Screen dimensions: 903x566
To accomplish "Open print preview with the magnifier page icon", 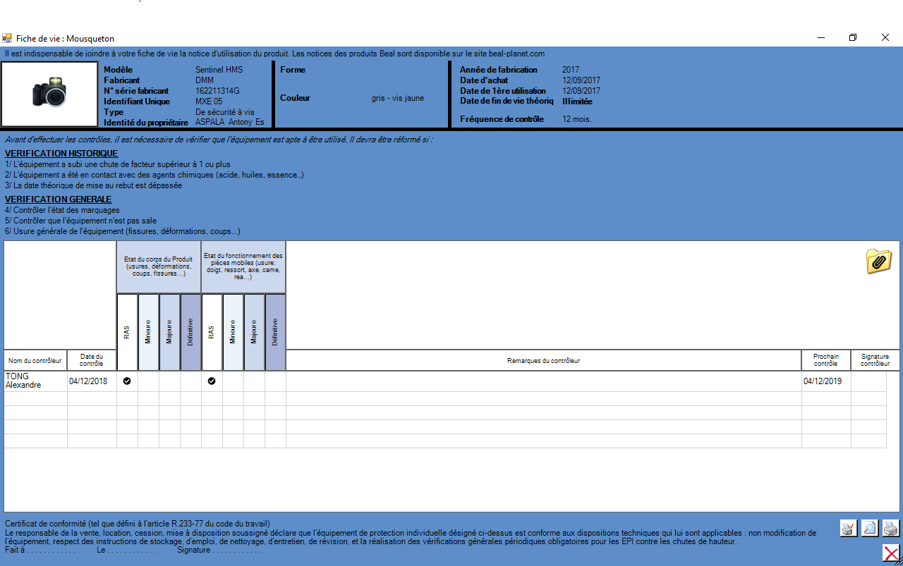I will point(870,528).
